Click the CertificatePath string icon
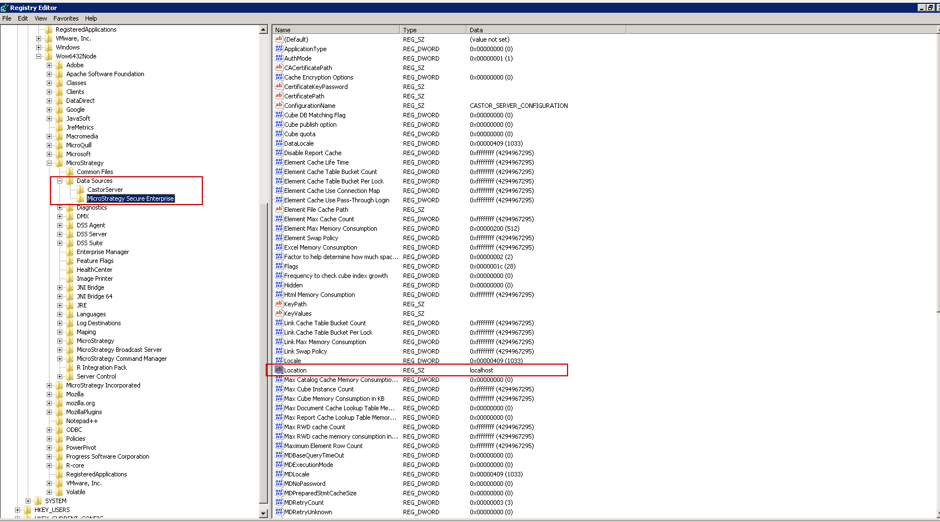The width and height of the screenshot is (940, 522). [x=279, y=96]
